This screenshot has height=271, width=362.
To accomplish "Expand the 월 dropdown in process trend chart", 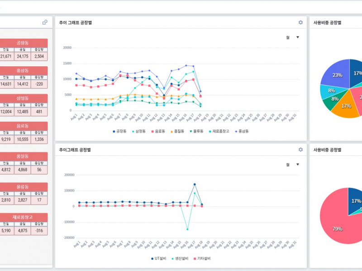I will (297, 165).
